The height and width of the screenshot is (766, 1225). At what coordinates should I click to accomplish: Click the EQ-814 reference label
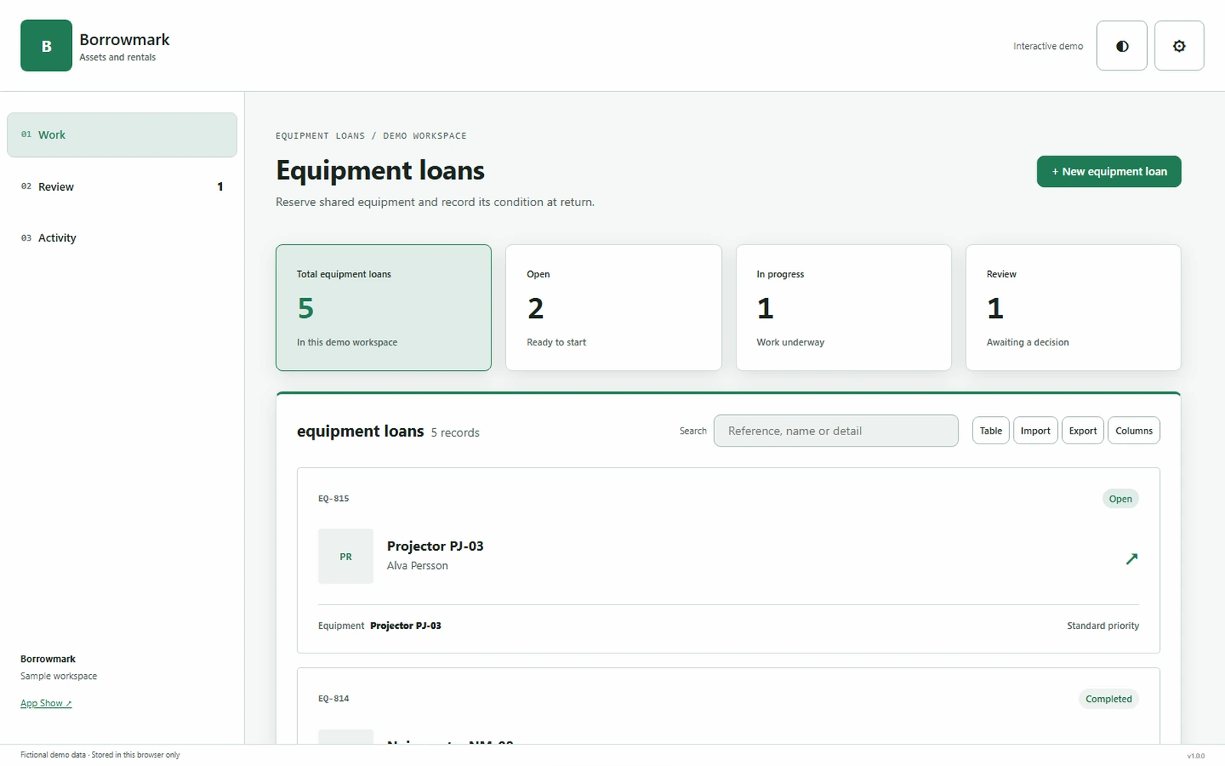coord(334,699)
